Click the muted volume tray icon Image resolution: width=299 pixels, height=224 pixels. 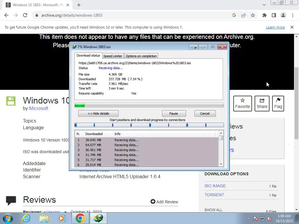click(270, 218)
